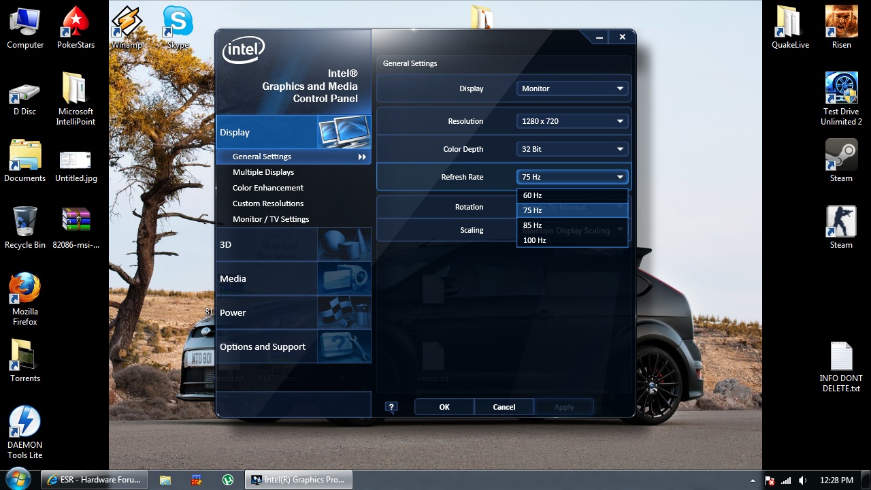Screen dimensions: 871x490
Task: Expand the Color Depth dropdown
Action: (x=572, y=149)
